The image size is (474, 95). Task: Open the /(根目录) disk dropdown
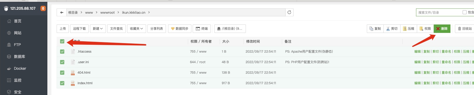(230, 29)
